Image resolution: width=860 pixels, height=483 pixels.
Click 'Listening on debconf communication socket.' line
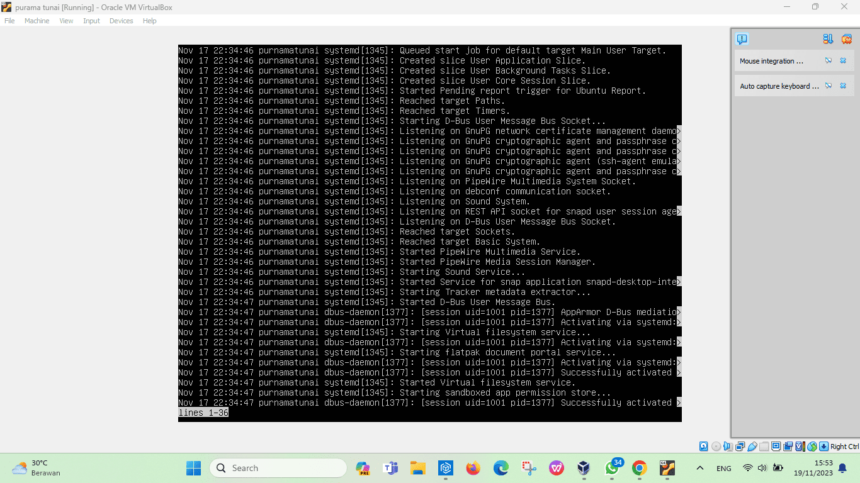(x=505, y=191)
